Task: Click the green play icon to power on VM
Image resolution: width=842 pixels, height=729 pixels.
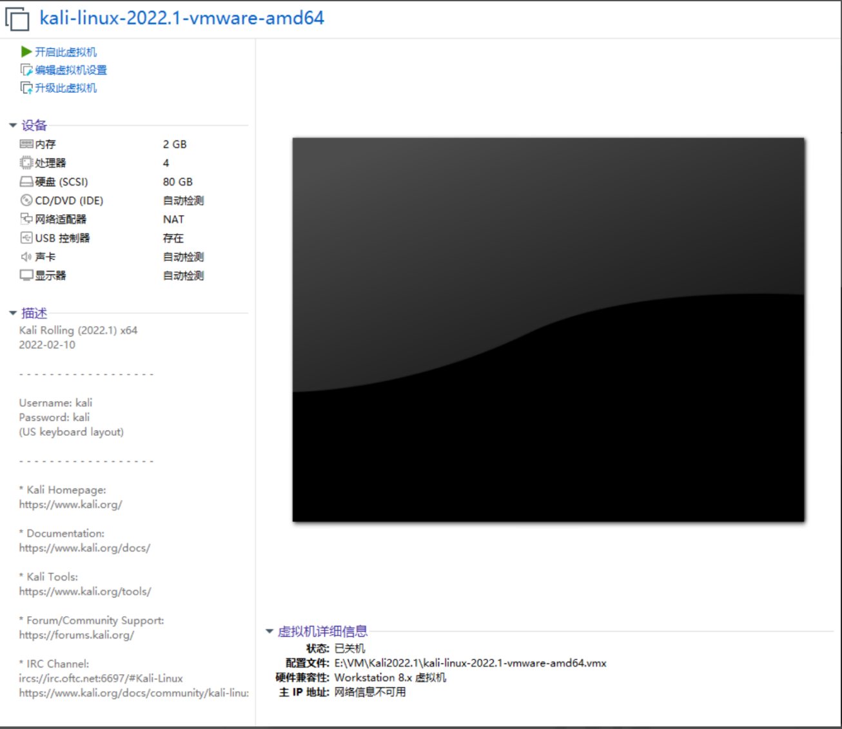Action: (26, 52)
